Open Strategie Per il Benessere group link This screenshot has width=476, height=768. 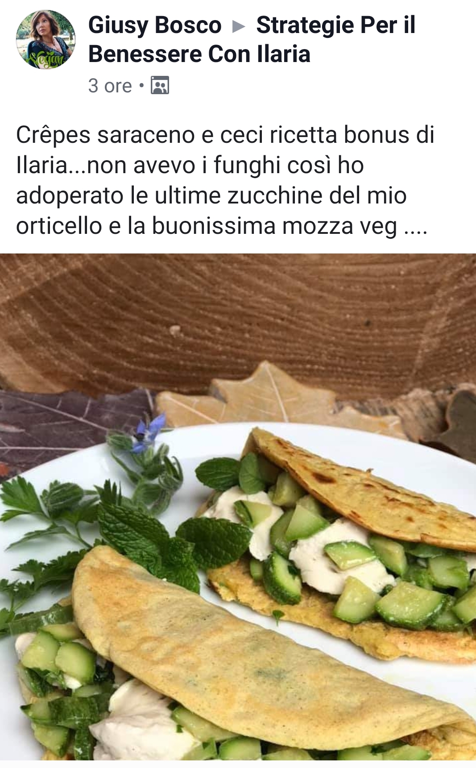(x=252, y=39)
